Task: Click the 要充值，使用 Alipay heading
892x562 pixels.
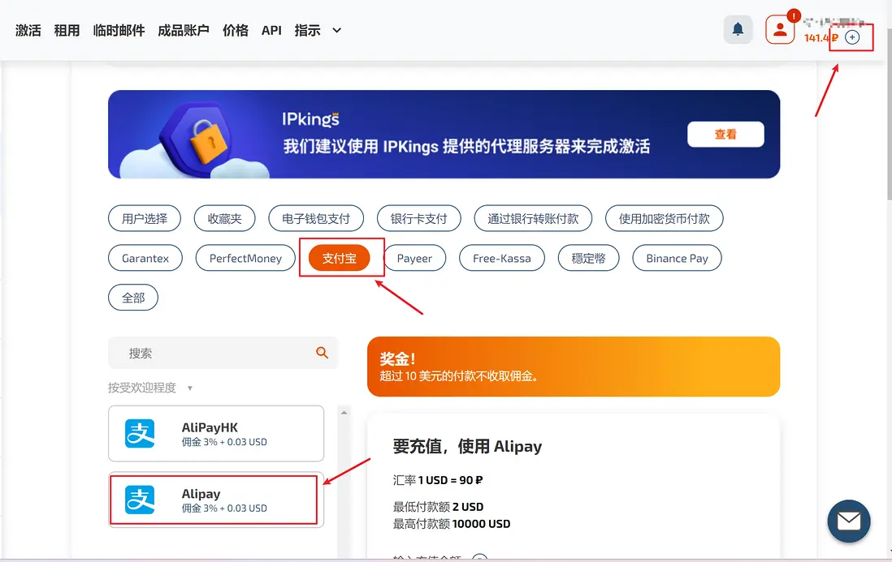Action: point(467,446)
